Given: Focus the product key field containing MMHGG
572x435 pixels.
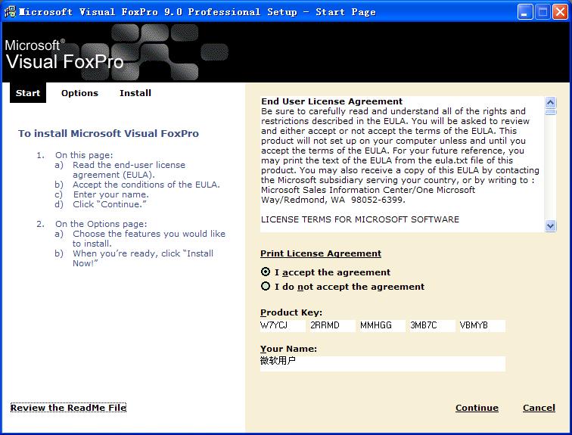Looking at the screenshot, I should (x=382, y=325).
